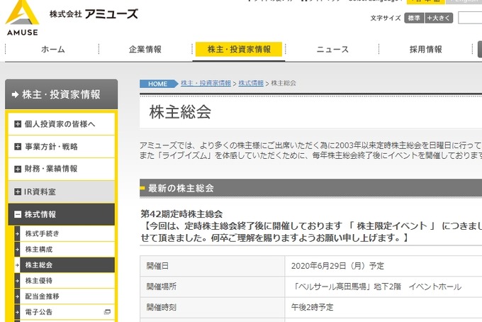Open the 企業情報 navigation tab
This screenshot has width=482, height=322.
(x=145, y=49)
